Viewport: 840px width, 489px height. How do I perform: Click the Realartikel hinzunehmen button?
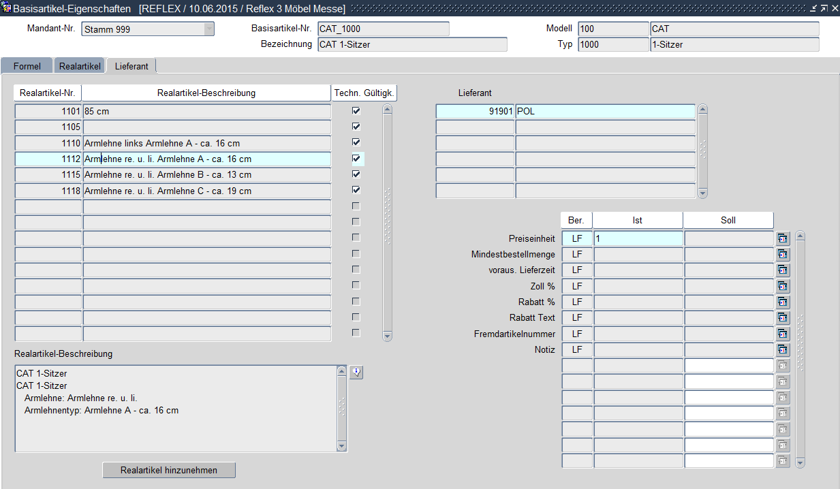[x=169, y=470]
